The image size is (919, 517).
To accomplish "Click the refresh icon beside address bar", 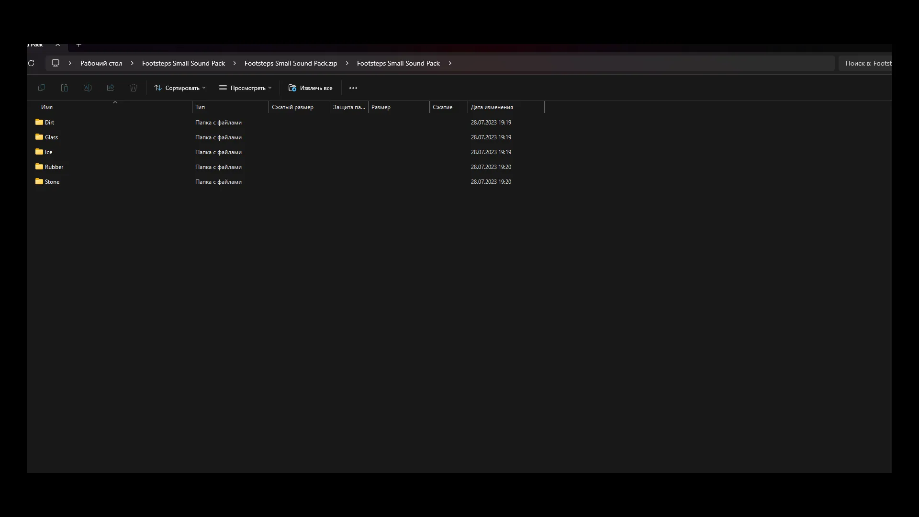I will pos(31,63).
